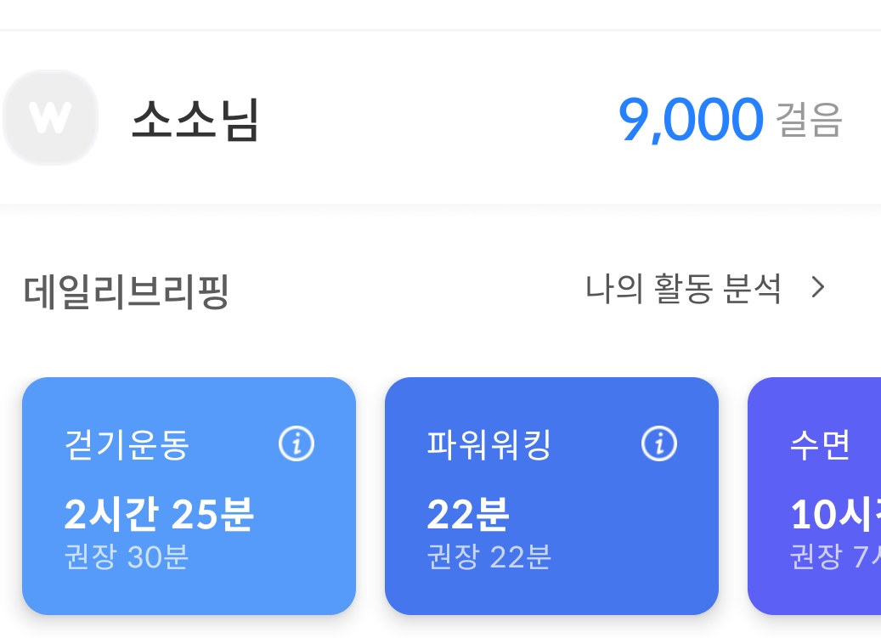Viewport: 881px width, 638px height.
Task: Tap the W profile avatar icon
Action: click(50, 118)
